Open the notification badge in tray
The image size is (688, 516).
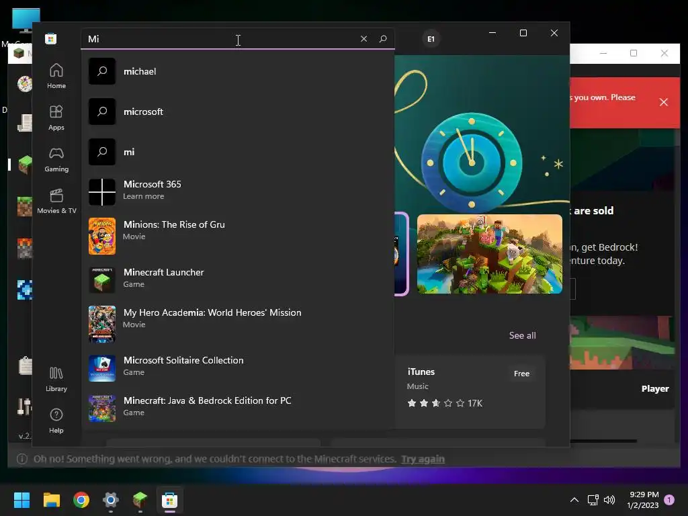(669, 500)
